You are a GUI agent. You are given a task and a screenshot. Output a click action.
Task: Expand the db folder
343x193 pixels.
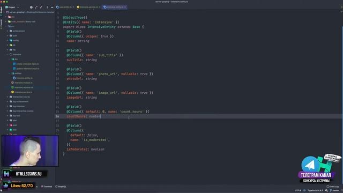pyautogui.click(x=8, y=45)
